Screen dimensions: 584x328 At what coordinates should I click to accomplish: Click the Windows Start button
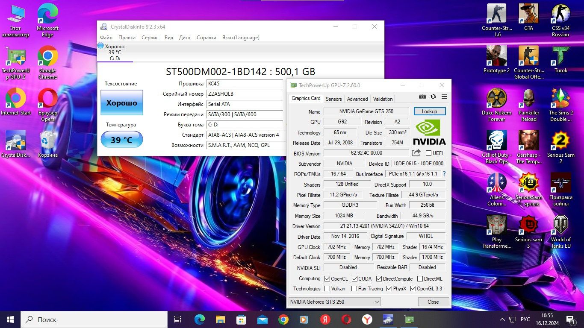tap(10, 319)
